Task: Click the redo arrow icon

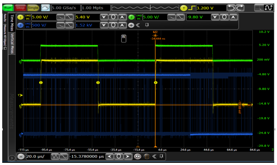Action: [x=240, y=8]
